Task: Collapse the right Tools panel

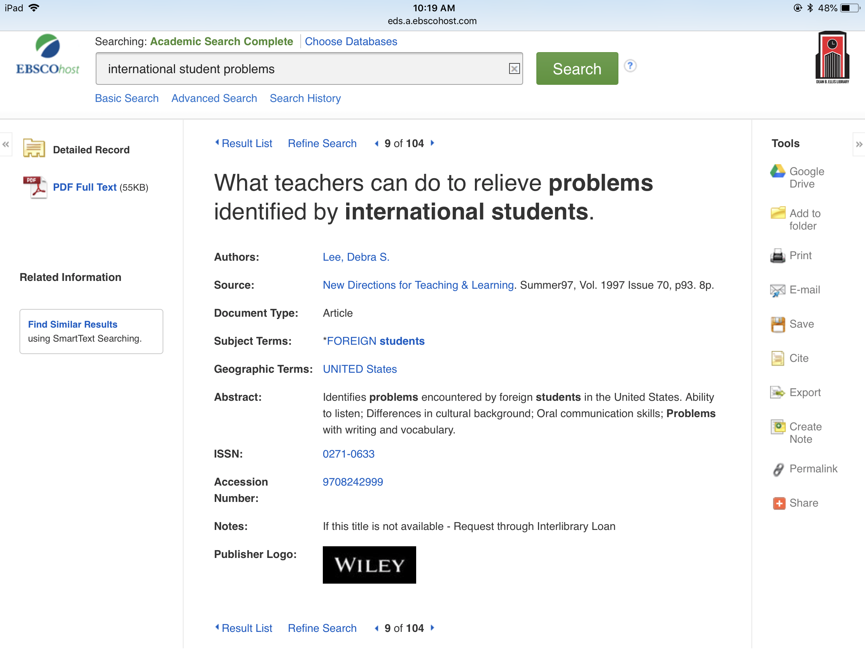Action: (859, 144)
